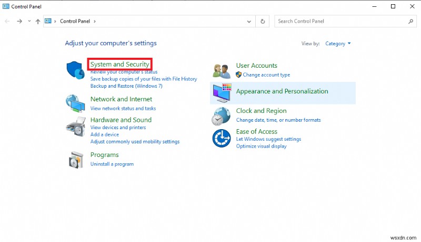The width and height of the screenshot is (421, 242).
Task: Select the Control Panel breadcrumb segment
Action: click(75, 21)
